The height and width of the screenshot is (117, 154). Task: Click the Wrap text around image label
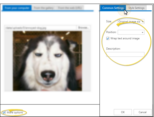click(125, 38)
